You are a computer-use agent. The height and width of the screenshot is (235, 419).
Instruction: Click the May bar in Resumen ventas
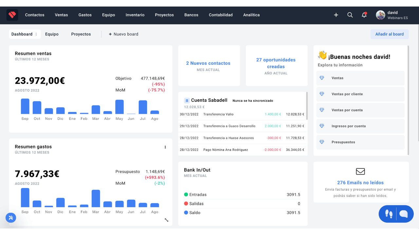coord(119,107)
